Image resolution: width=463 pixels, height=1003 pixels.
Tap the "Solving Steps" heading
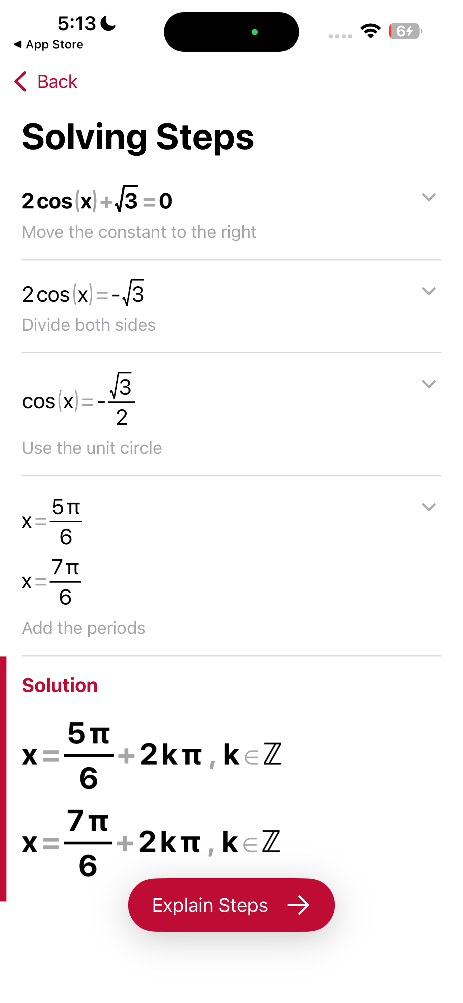pos(138,136)
